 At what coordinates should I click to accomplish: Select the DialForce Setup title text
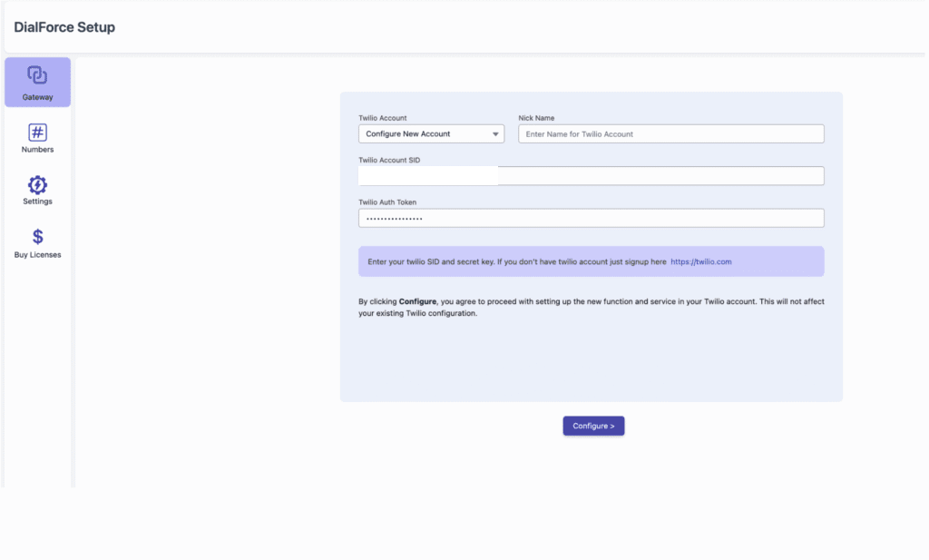(64, 27)
